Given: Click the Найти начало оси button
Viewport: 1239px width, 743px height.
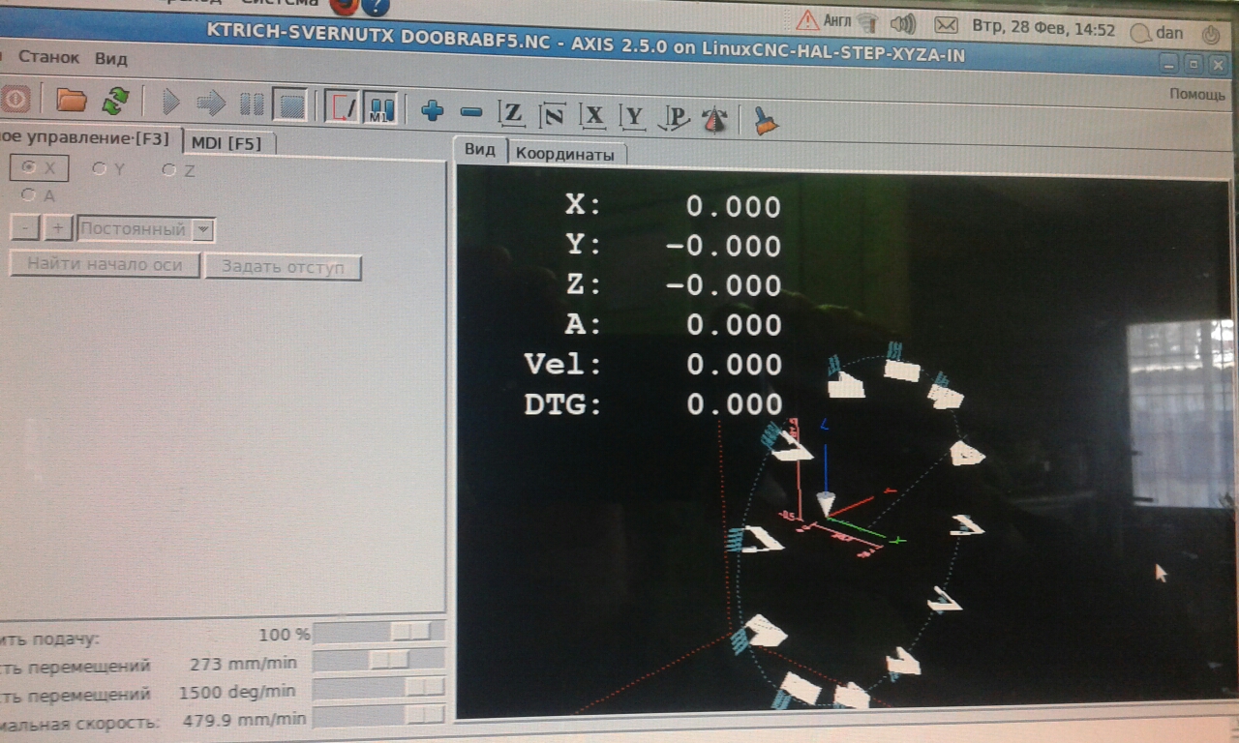Looking at the screenshot, I should [x=105, y=264].
